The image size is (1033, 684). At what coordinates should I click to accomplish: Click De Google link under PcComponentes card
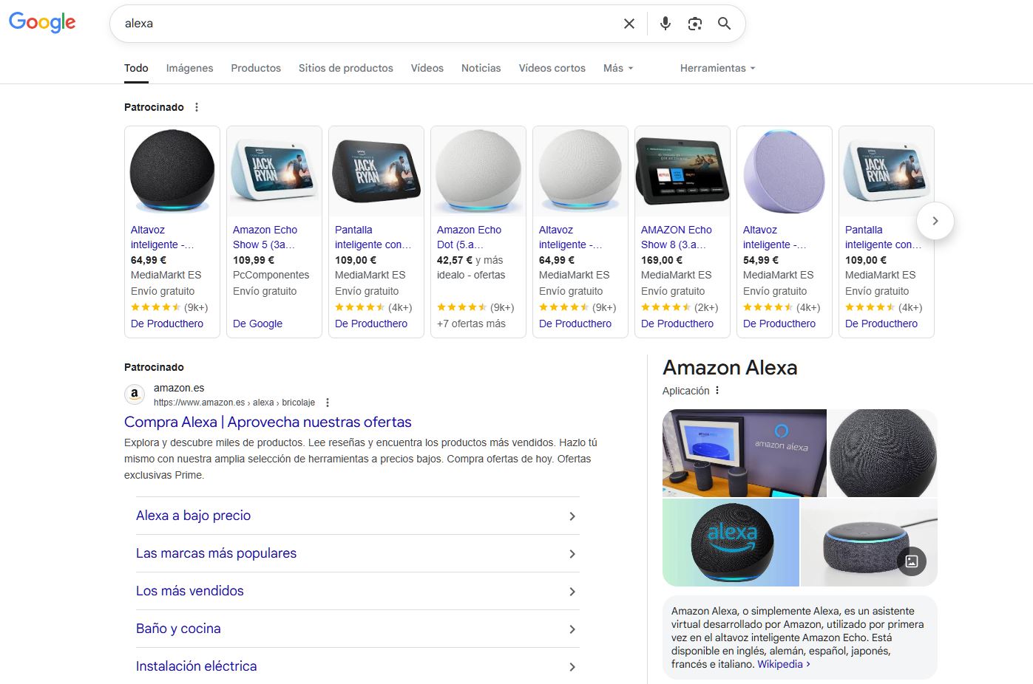[x=257, y=324]
